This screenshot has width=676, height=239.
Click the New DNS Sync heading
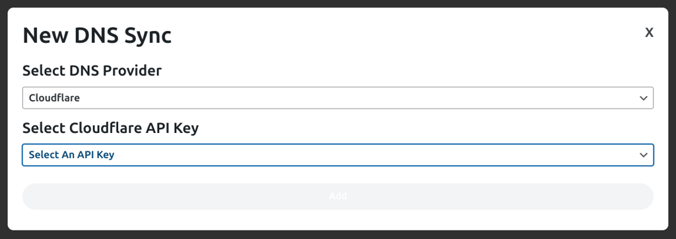coord(97,36)
